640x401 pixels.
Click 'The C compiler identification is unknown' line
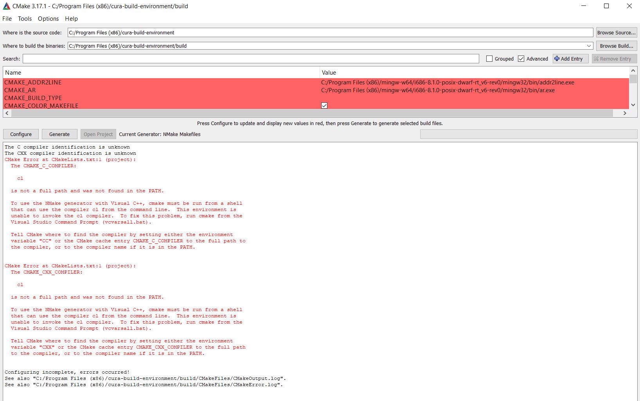(67, 147)
